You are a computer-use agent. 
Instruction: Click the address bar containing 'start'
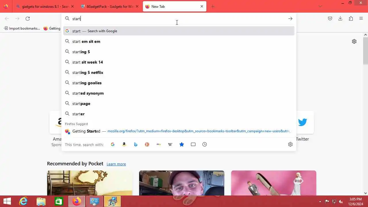point(178,19)
